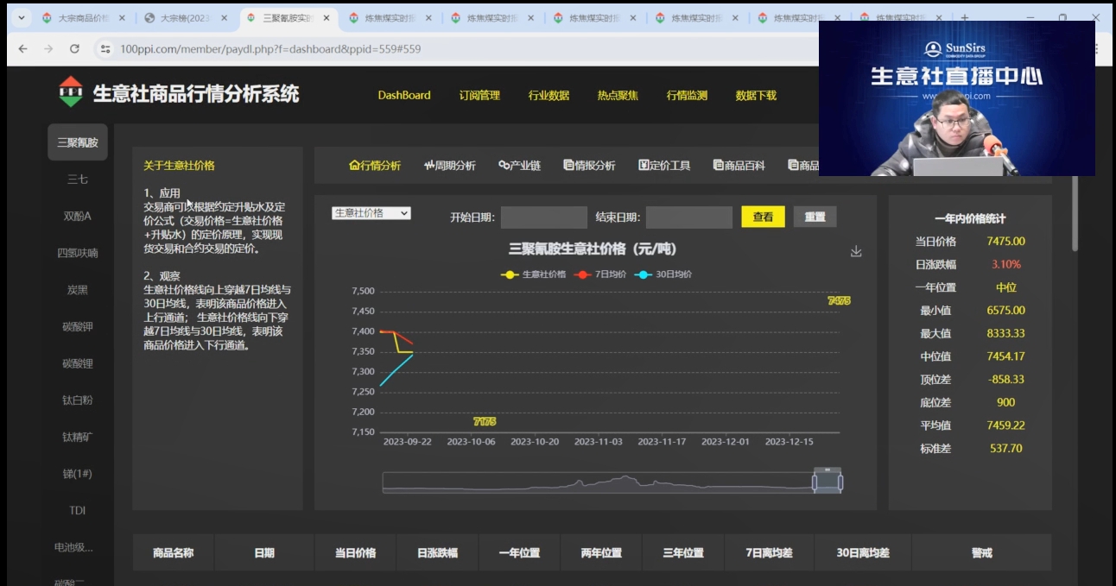1116x586 pixels.
Task: Switch to the 周期分析 tab
Action: pos(450,166)
